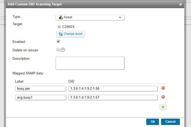Edit the busy per label field

tap(40, 89)
